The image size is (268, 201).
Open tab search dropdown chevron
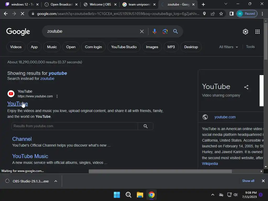pos(226,4)
